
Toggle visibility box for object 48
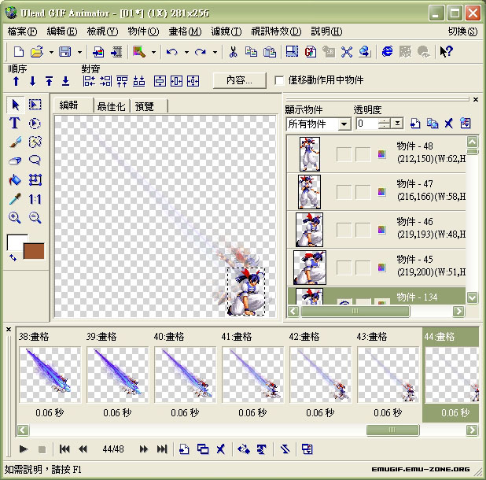tap(344, 154)
